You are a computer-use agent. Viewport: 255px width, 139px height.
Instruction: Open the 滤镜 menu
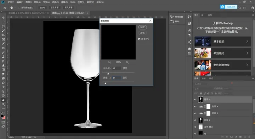[x=64, y=2]
